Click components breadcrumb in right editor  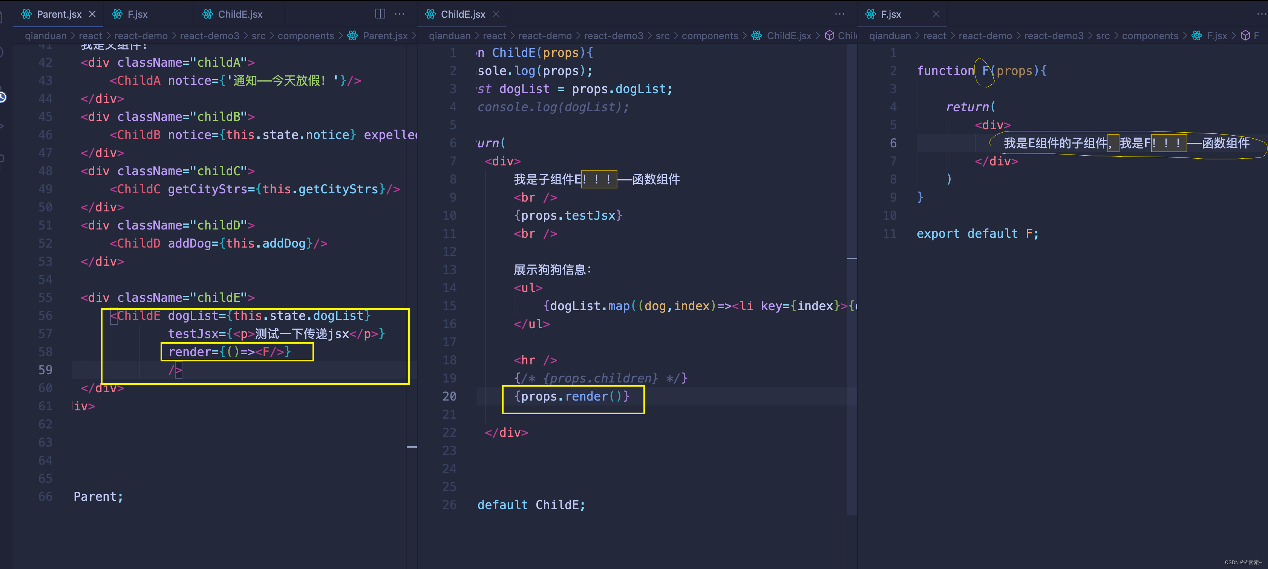point(1150,36)
